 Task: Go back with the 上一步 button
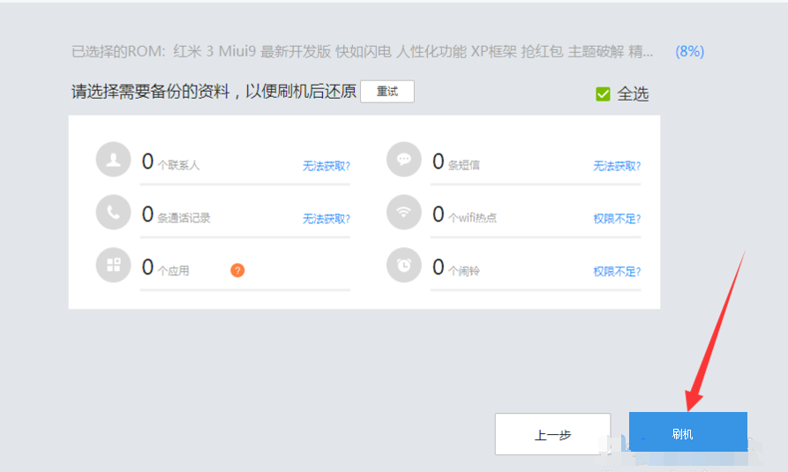552,434
